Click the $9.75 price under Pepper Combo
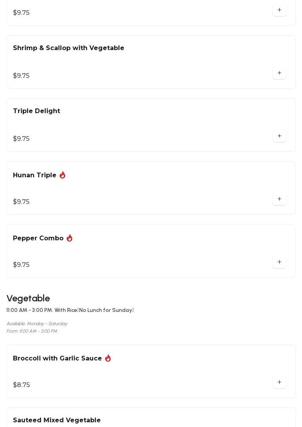The width and height of the screenshot is (302, 427). coord(21,265)
